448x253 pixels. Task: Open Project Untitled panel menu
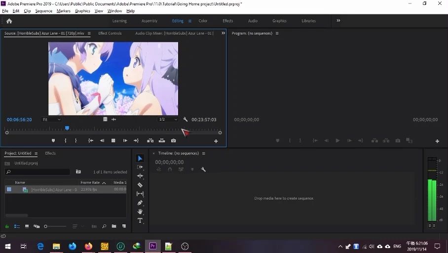[36, 153]
